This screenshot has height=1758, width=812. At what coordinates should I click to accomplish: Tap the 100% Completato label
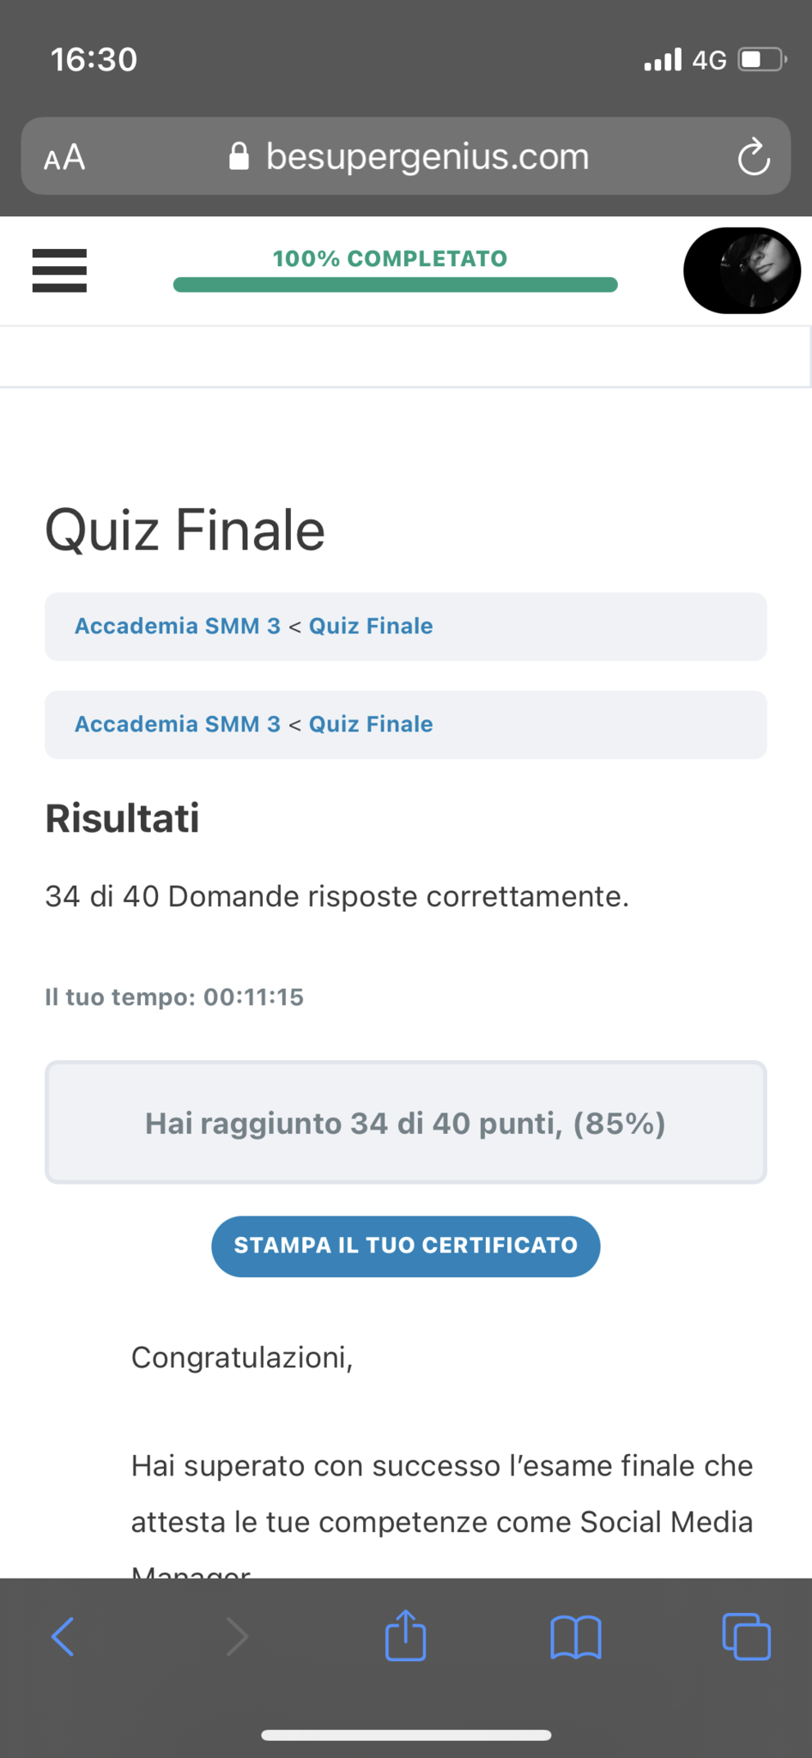390,258
